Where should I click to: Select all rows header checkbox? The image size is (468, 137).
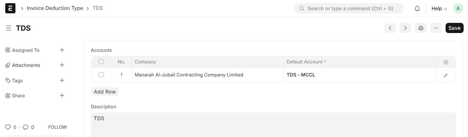pos(101,62)
